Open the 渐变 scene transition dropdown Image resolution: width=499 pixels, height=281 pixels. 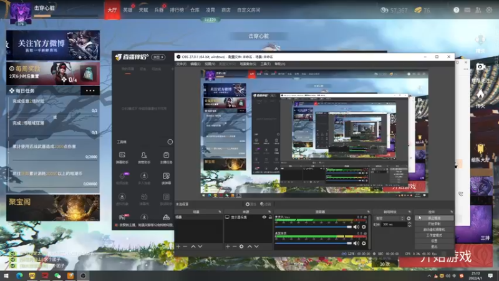pyautogui.click(x=389, y=219)
